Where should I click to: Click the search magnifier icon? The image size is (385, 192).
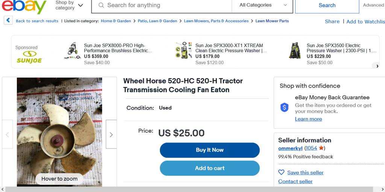[x=101, y=5]
